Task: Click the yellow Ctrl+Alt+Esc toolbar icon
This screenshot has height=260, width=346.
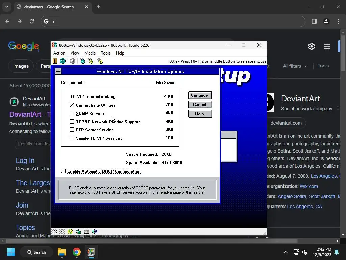Action: click(x=90, y=61)
